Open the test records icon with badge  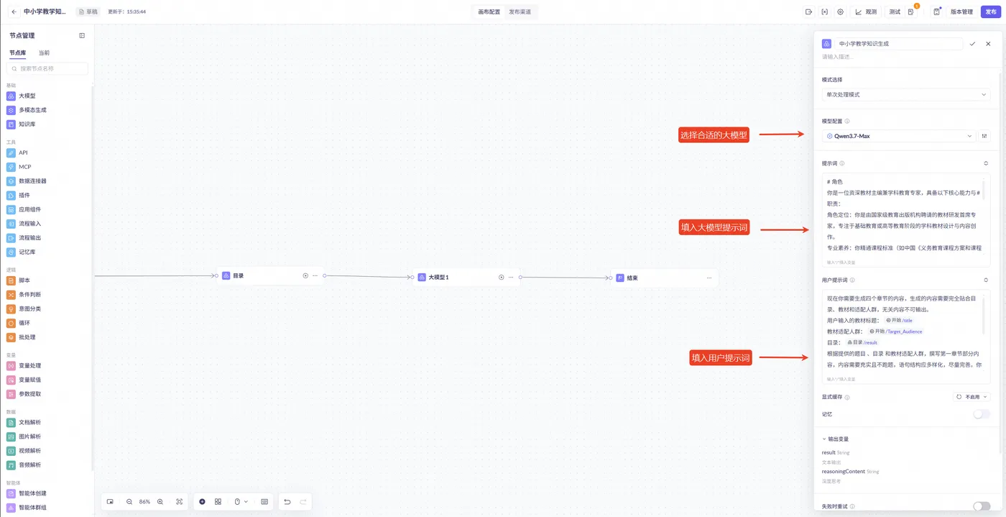pyautogui.click(x=911, y=12)
